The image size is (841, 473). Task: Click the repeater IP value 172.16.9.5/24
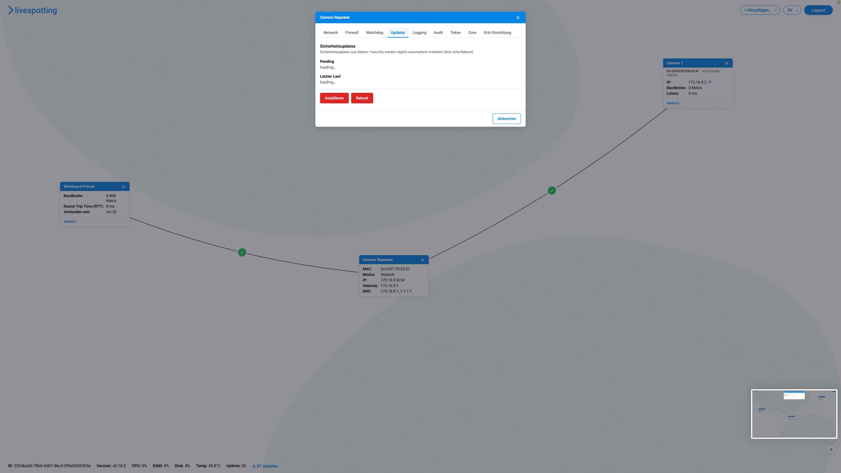click(x=392, y=280)
